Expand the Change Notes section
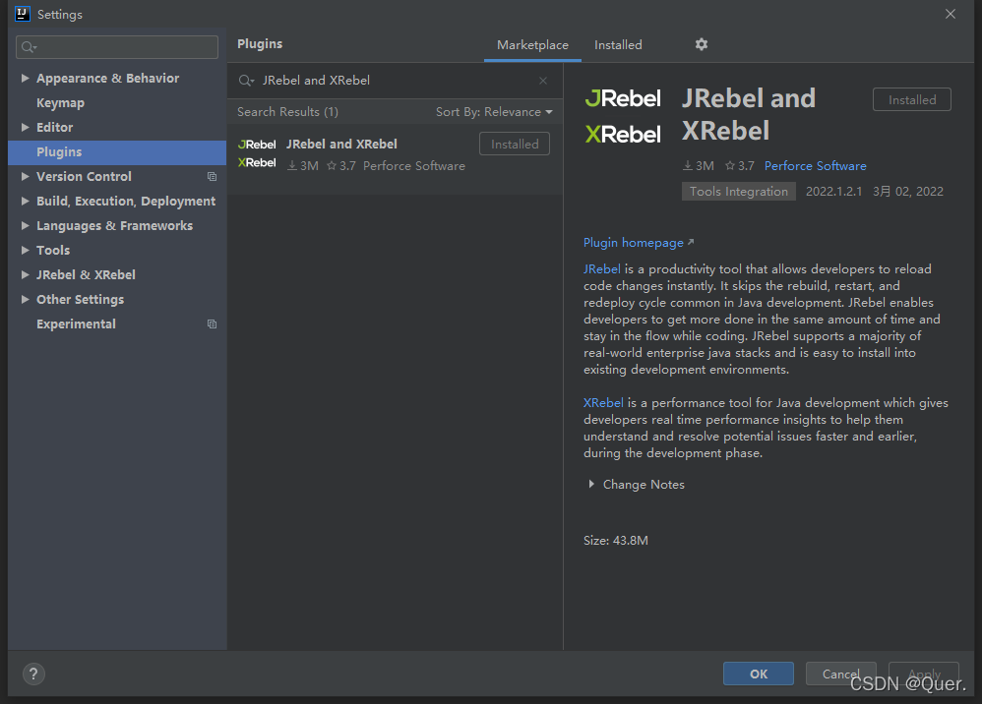The height and width of the screenshot is (704, 982). pyautogui.click(x=591, y=485)
